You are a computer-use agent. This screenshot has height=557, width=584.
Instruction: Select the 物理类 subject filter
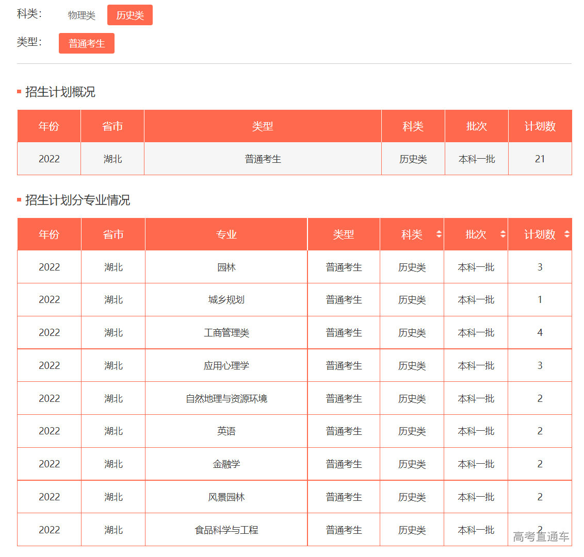80,15
